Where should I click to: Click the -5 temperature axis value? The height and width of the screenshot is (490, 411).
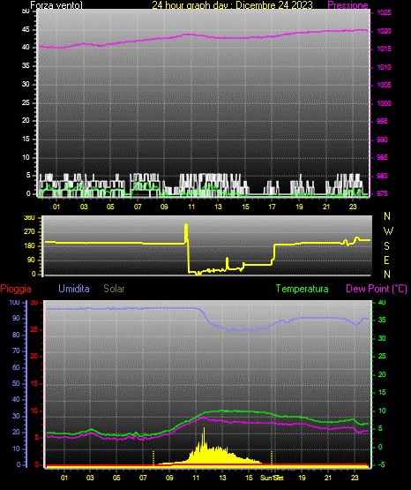pos(382,464)
